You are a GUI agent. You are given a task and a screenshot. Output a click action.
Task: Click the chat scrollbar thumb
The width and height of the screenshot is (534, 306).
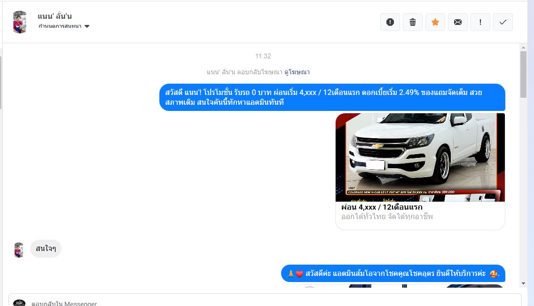524,75
